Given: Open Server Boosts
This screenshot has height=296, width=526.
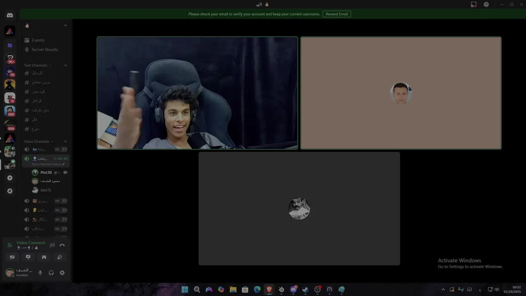Looking at the screenshot, I should coord(46,49).
